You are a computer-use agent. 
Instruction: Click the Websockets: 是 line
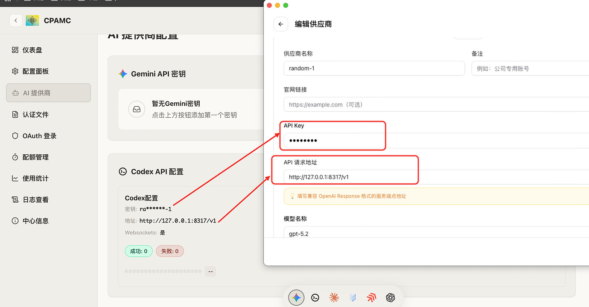click(x=145, y=233)
